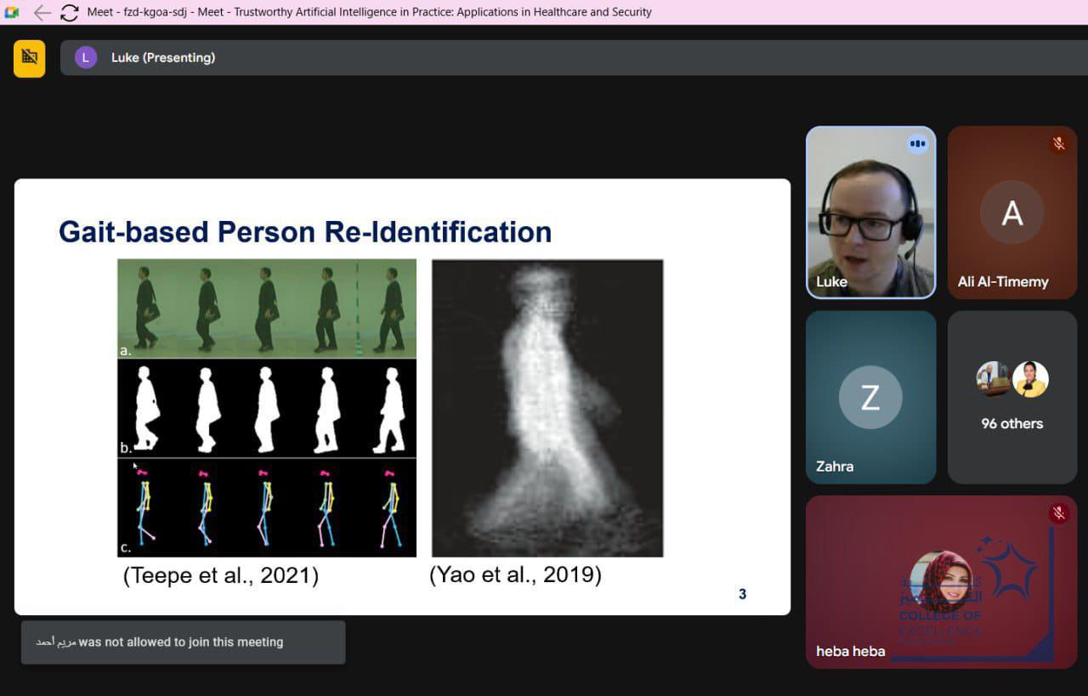
Task: Click audio indicator on Luke's video tile
Action: click(916, 144)
